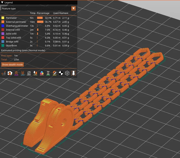180x158 pixels.
Task: Click the 7.0% Internal infill percentage
Action: 48,30
